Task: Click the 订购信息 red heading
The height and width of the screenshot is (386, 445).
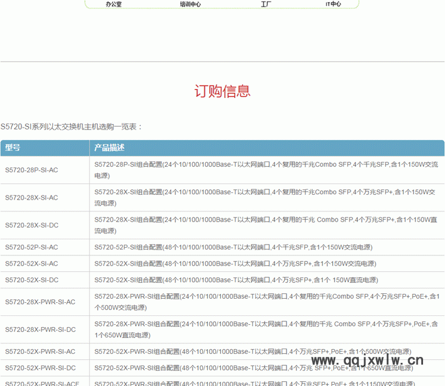Action: pos(223,91)
